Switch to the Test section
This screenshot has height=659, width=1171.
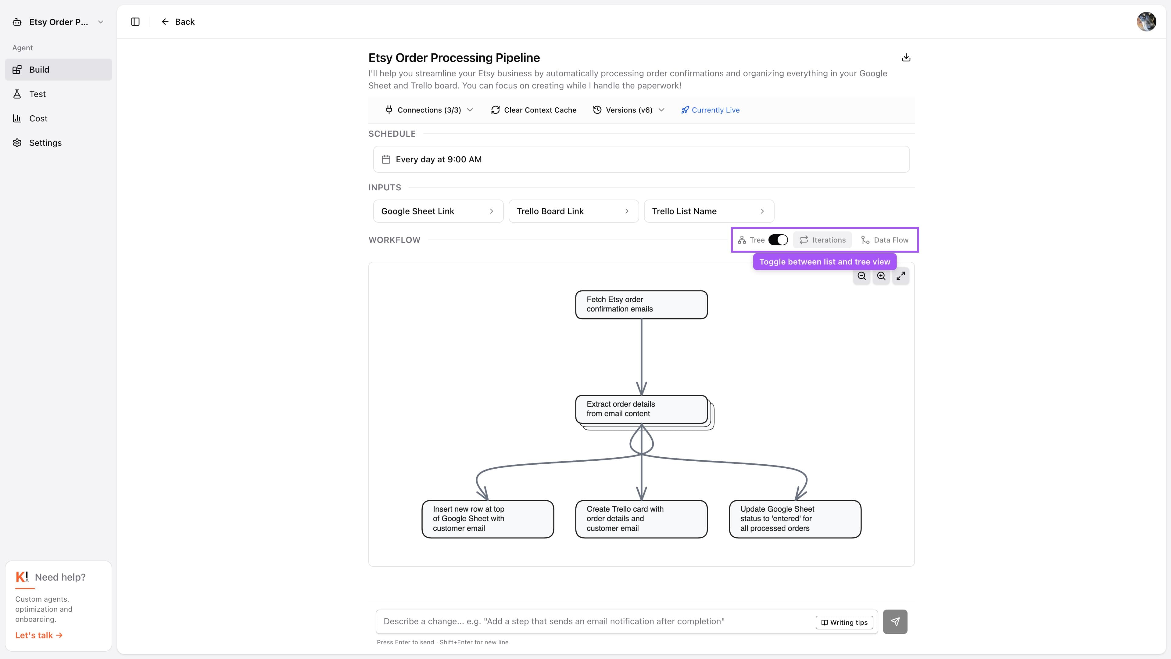tap(38, 94)
